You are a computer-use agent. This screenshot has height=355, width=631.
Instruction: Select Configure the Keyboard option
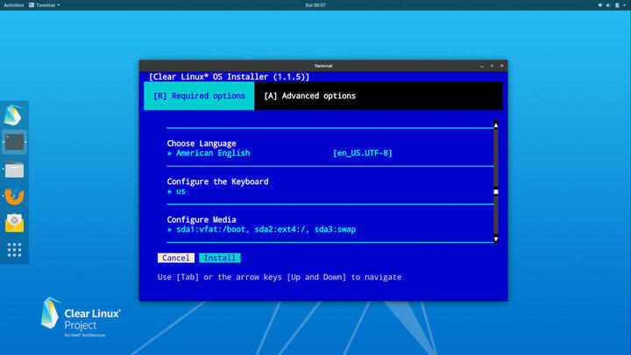(217, 181)
